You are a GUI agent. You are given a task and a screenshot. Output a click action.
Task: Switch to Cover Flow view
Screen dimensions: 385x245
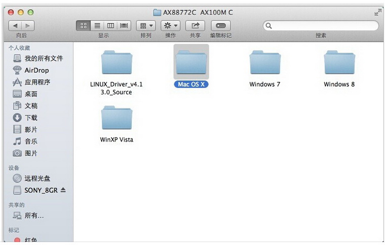pyautogui.click(x=124, y=25)
